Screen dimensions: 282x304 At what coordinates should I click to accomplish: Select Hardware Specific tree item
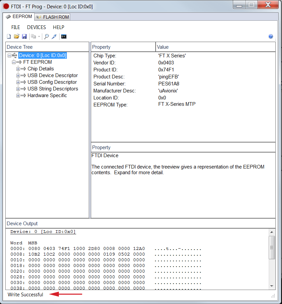47,95
